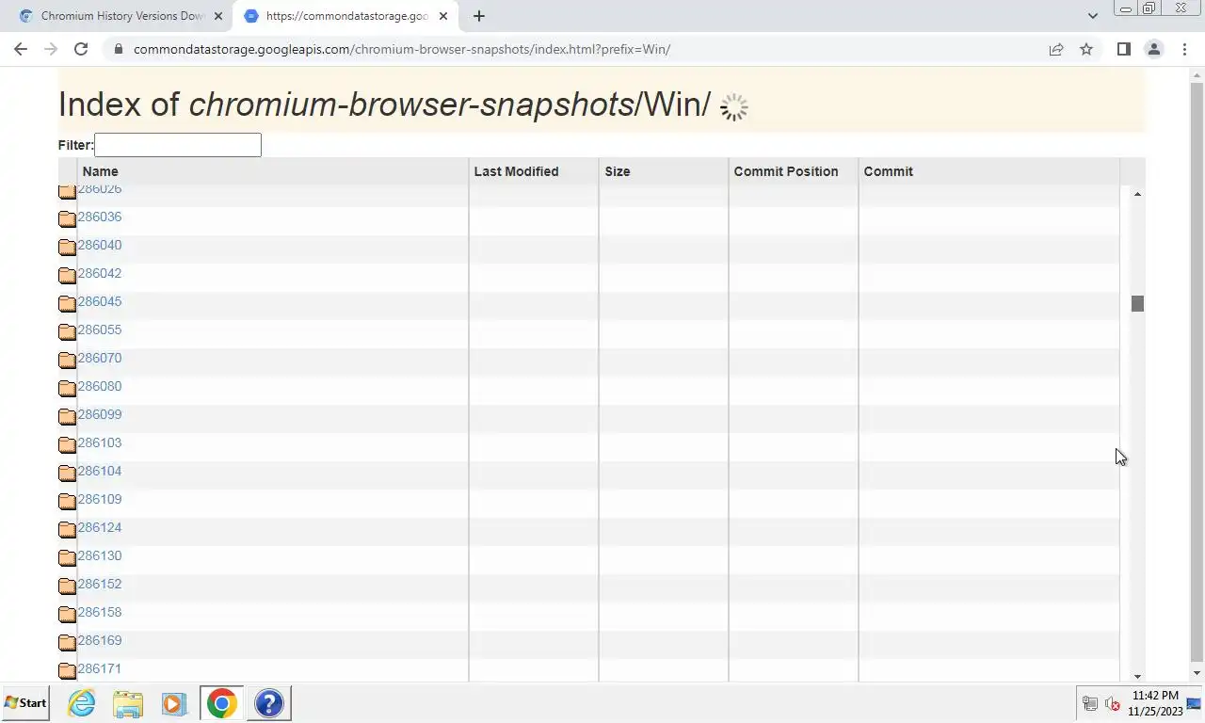
Task: Launch Internet Explorer from taskbar
Action: [82, 703]
